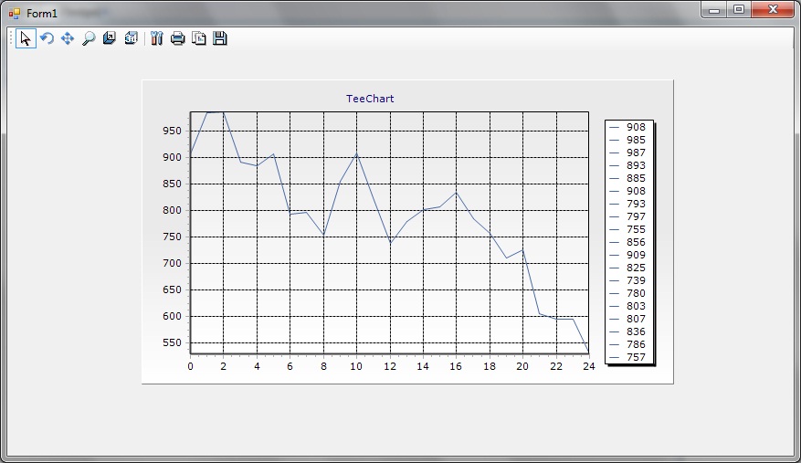Select legend entry 786
This screenshot has width=801, height=463.
tap(636, 344)
